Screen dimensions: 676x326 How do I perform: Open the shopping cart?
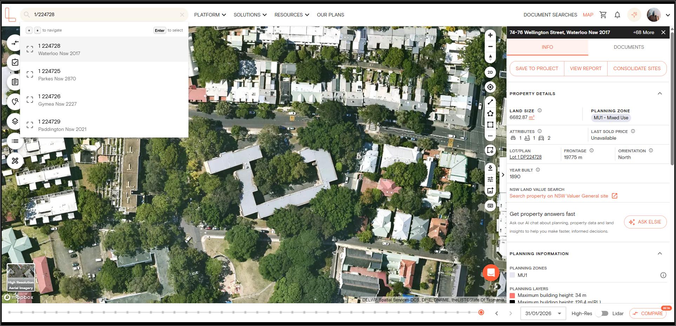click(603, 15)
